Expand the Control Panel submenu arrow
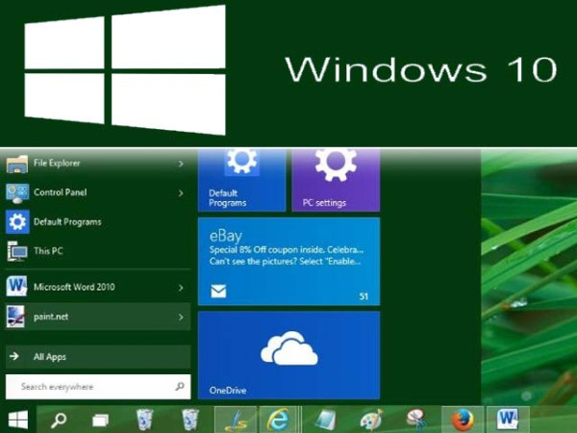This screenshot has width=577, height=433. coord(181,193)
